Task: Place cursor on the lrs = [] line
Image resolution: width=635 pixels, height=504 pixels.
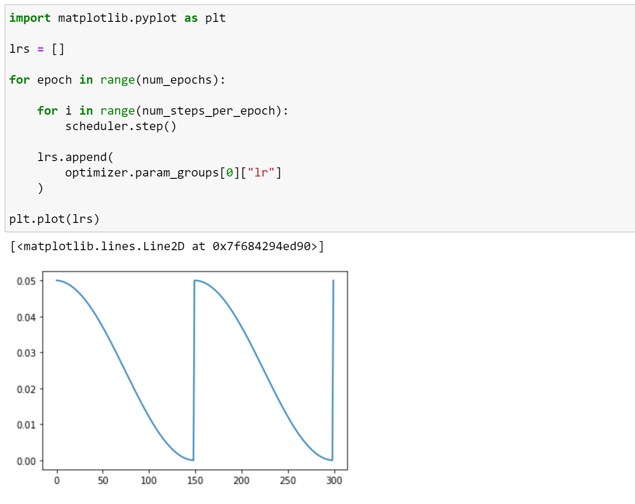Action: pos(36,49)
